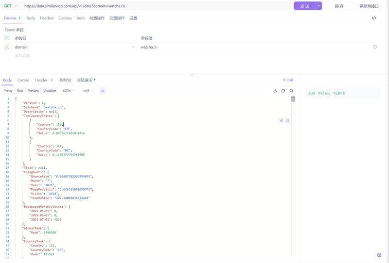389x263 pixels.
Task: Click the word wrap icon beside utf8
Action: point(103,91)
